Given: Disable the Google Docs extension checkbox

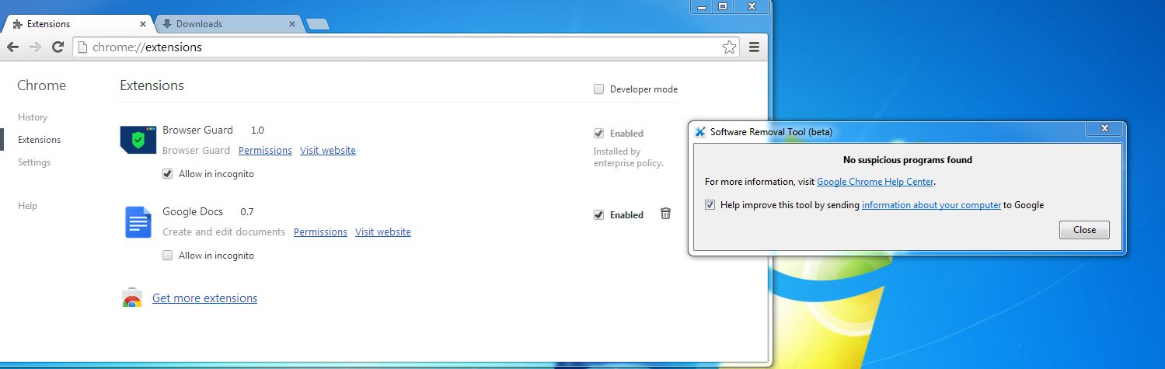Looking at the screenshot, I should pyautogui.click(x=598, y=215).
